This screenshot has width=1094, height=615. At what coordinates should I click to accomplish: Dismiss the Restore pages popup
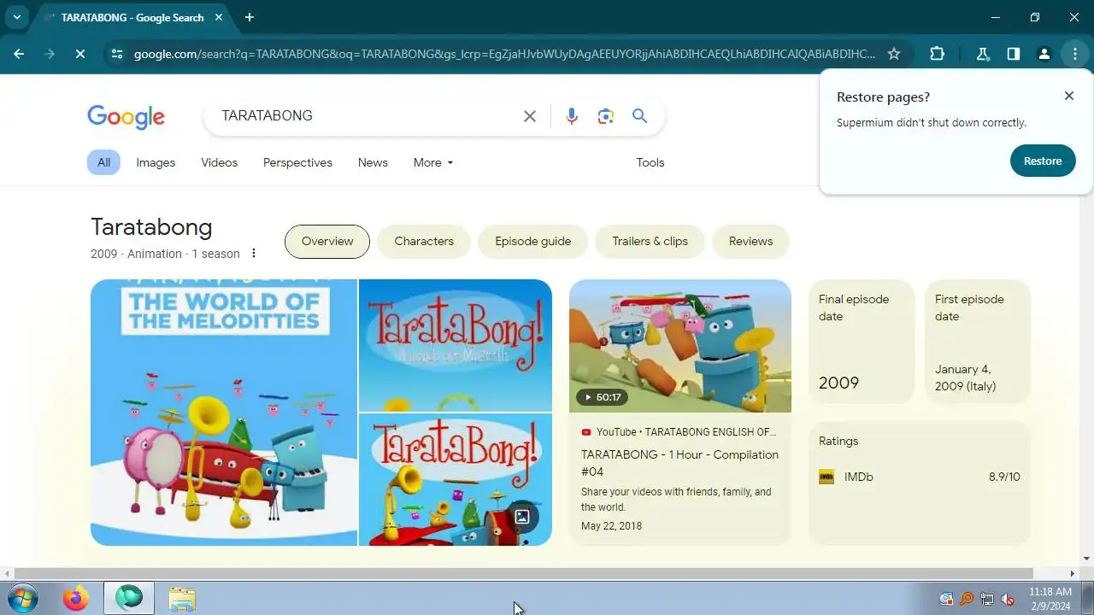click(x=1069, y=96)
